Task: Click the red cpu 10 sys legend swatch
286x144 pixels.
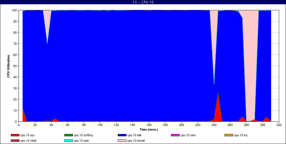Action: pyautogui.click(x=15, y=135)
